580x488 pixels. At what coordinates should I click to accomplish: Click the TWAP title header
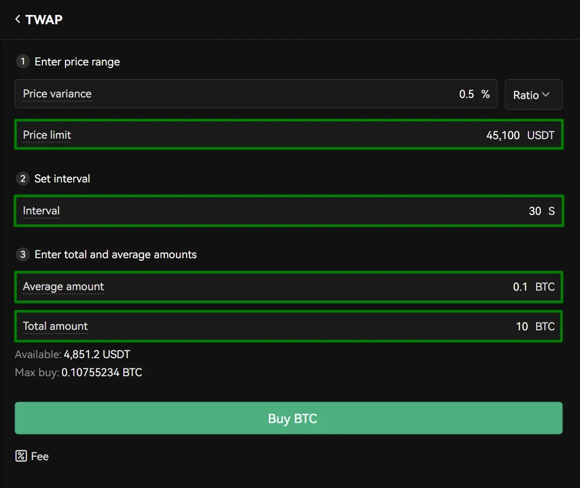pos(44,19)
